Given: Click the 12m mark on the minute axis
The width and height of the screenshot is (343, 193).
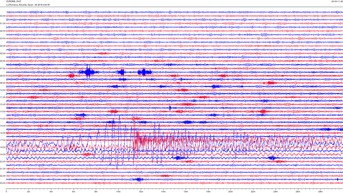Looking at the screenshot, I should pos(141,192).
